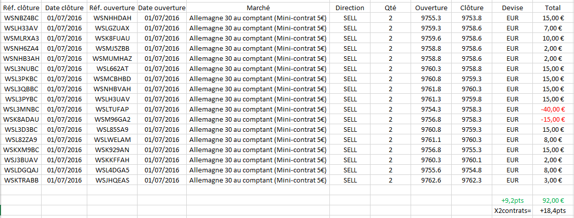Image resolution: width=574 pixels, height=218 pixels.
Task: Select the red -40,00 € total cell
Action: (x=553, y=109)
